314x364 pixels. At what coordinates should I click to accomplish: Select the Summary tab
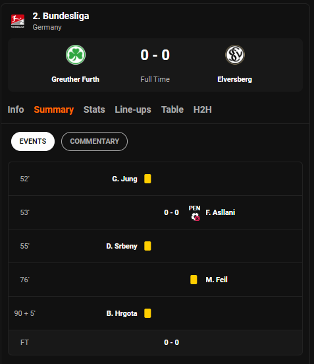(x=54, y=109)
